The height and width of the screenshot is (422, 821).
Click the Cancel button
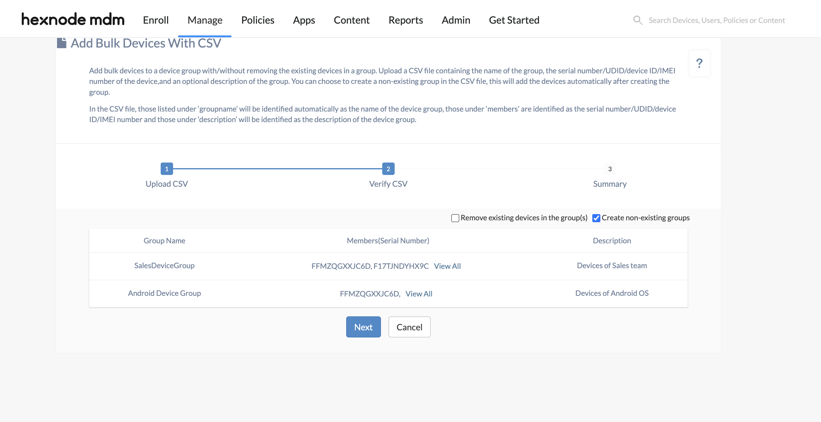coord(409,327)
